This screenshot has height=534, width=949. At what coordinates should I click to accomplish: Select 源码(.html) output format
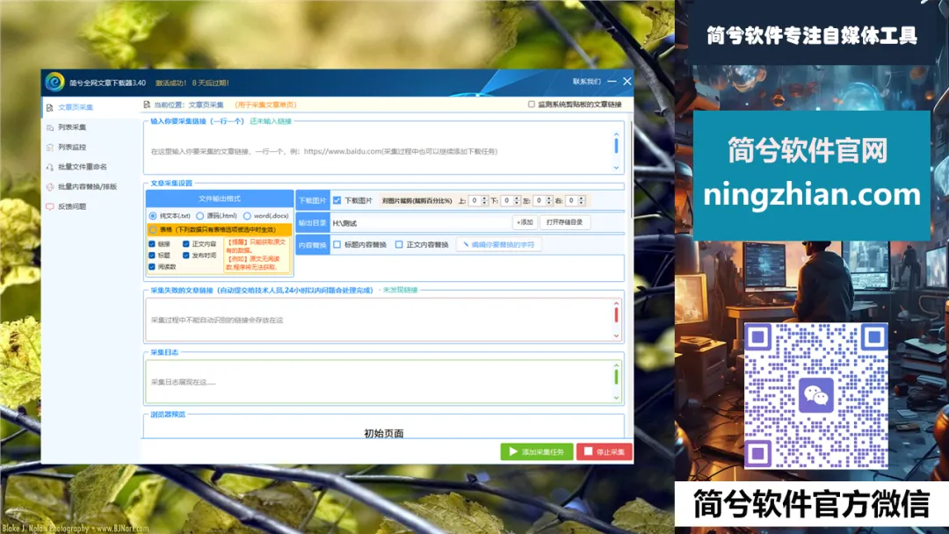point(199,216)
